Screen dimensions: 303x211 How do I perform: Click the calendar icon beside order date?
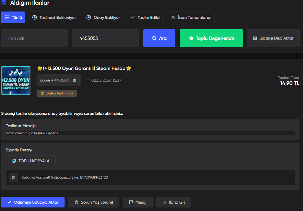(88, 80)
